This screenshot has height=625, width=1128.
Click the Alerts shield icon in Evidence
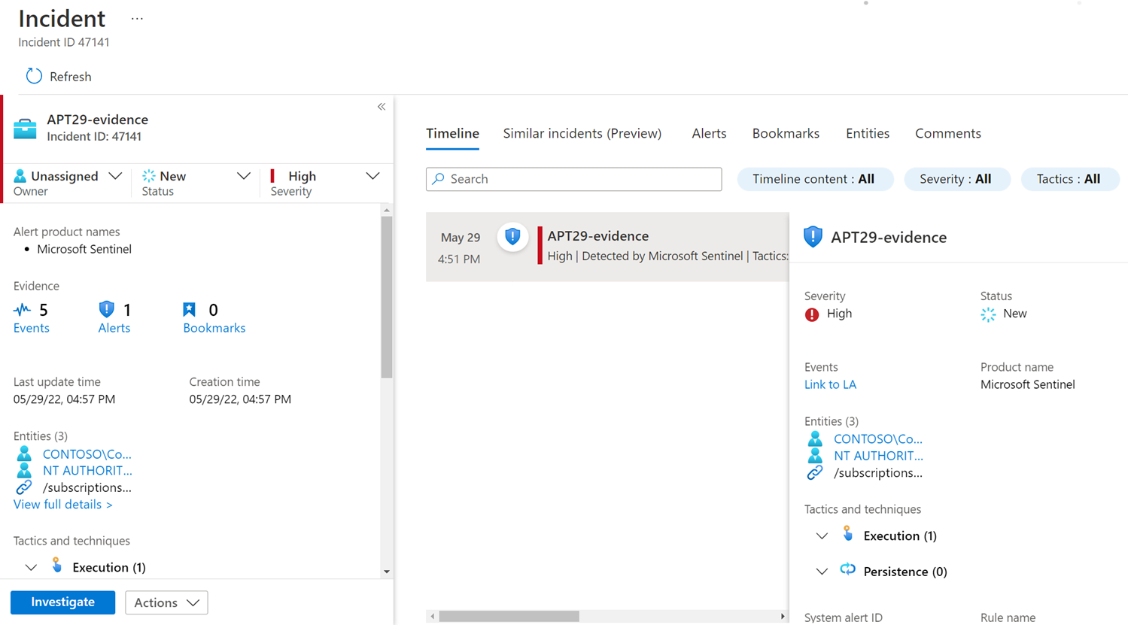[x=105, y=308]
